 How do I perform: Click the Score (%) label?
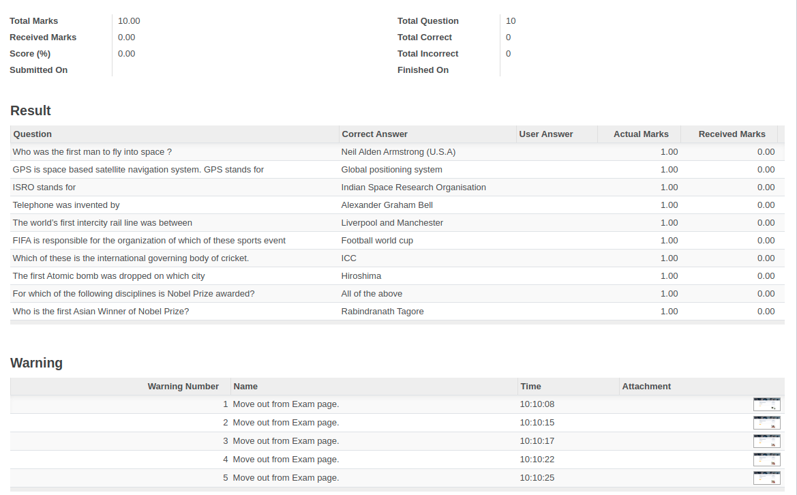30,54
